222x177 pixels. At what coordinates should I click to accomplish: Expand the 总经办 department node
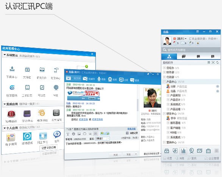coord(164,68)
